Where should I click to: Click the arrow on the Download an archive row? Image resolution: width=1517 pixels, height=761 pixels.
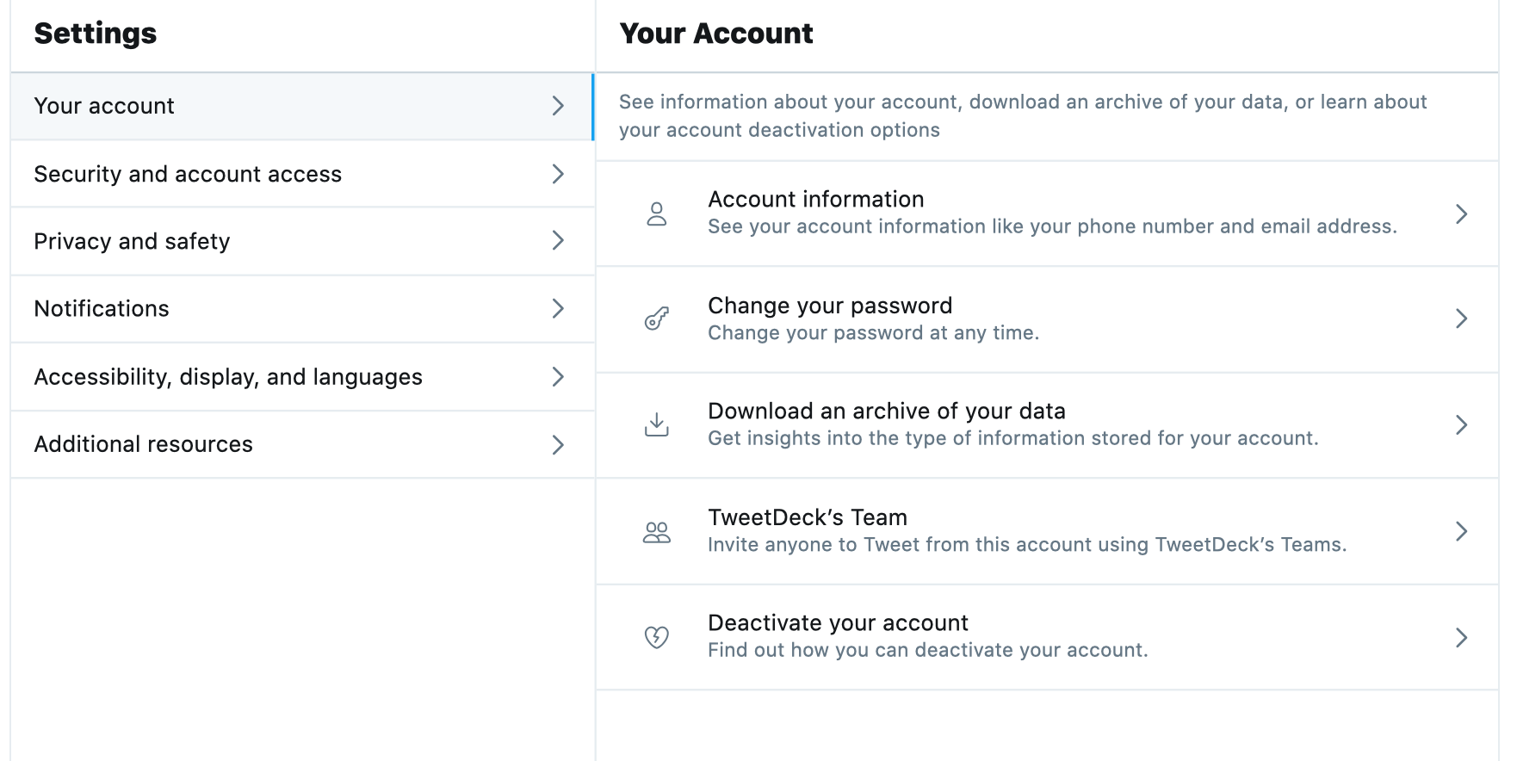pyautogui.click(x=1461, y=424)
